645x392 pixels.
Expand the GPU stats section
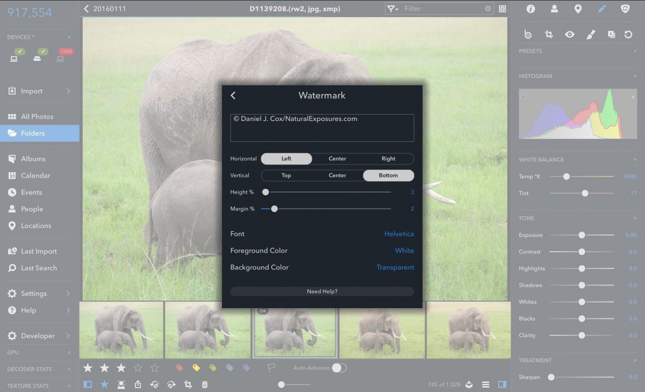point(69,353)
